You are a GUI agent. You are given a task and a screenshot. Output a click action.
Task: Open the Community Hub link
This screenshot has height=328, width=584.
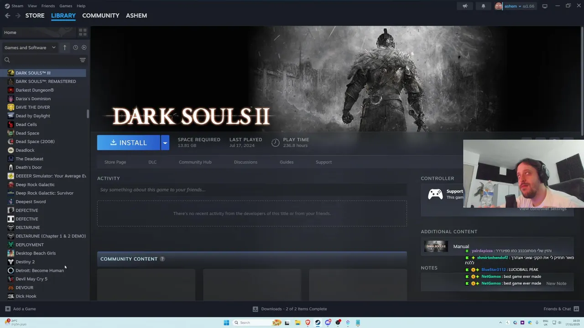[x=195, y=162]
